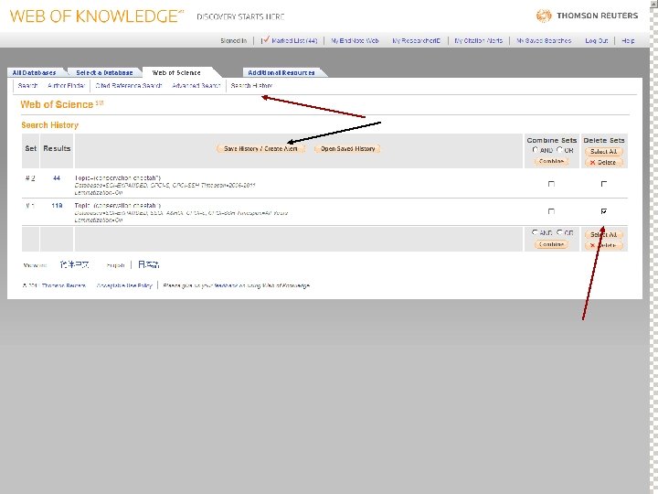This screenshot has width=658, height=494.
Task: Click the set #2 Topic query text
Action: point(118,178)
